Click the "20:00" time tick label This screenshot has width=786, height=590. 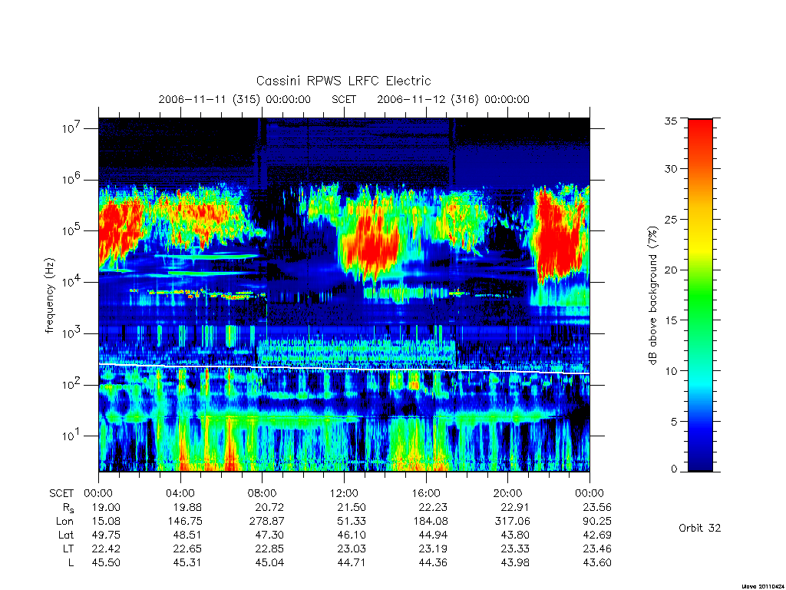click(508, 494)
